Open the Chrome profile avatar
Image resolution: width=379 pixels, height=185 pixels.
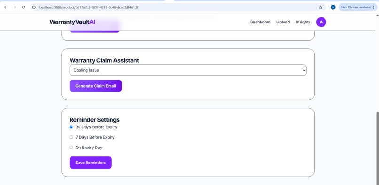coord(333,7)
